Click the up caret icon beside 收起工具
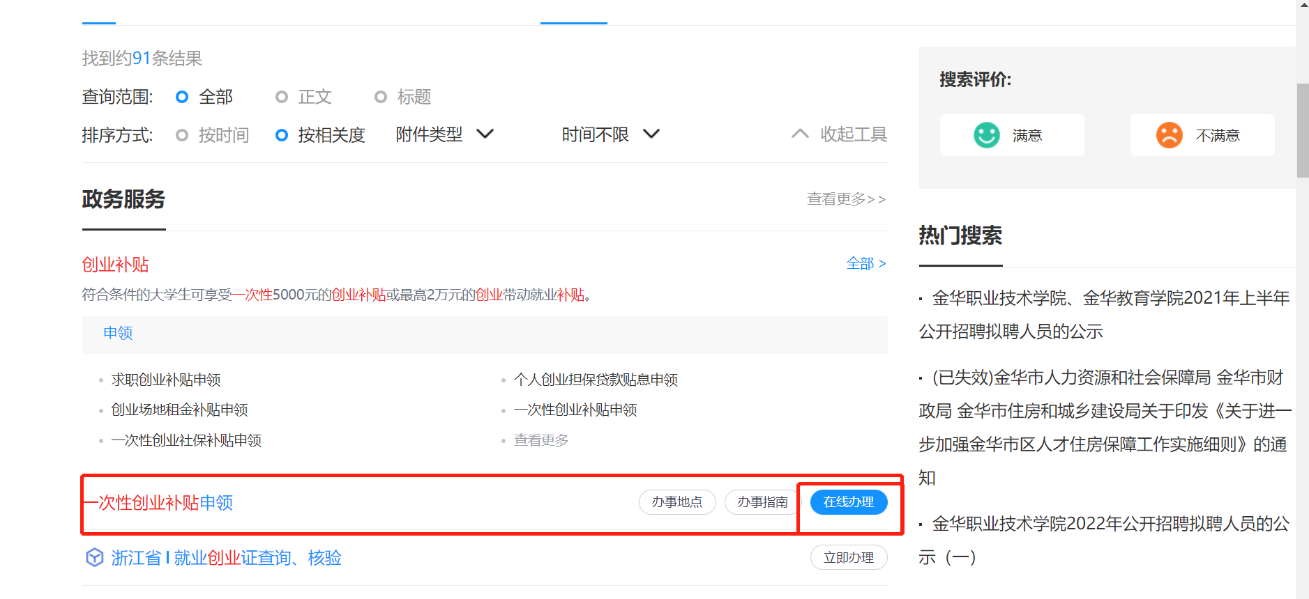 click(800, 134)
